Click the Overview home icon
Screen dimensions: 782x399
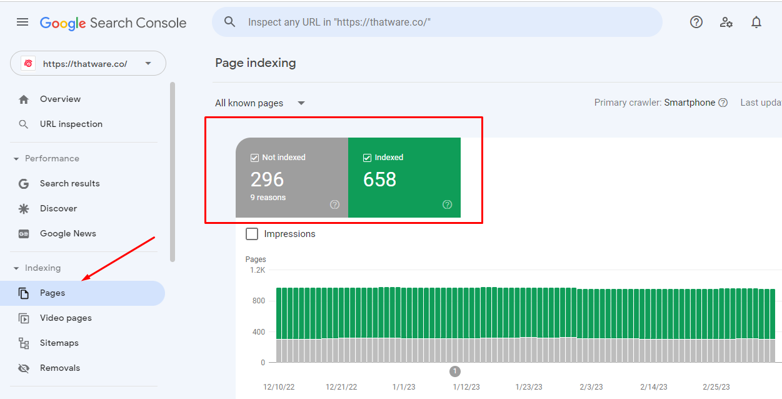point(24,99)
